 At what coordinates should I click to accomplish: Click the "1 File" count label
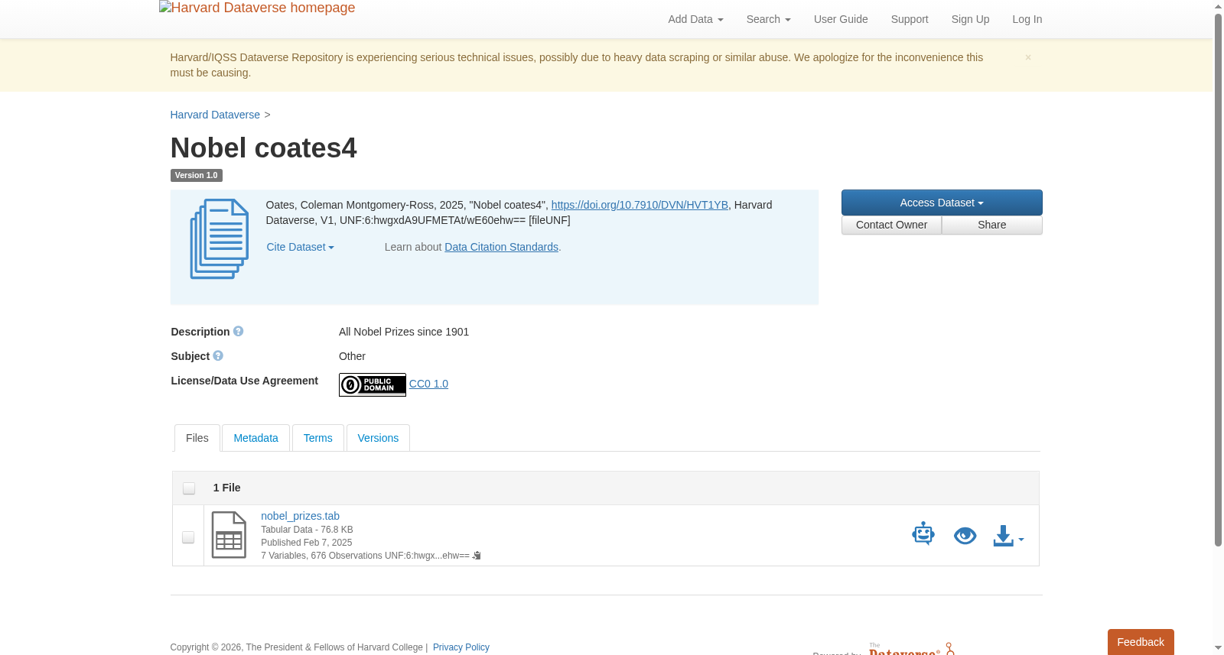tap(226, 488)
